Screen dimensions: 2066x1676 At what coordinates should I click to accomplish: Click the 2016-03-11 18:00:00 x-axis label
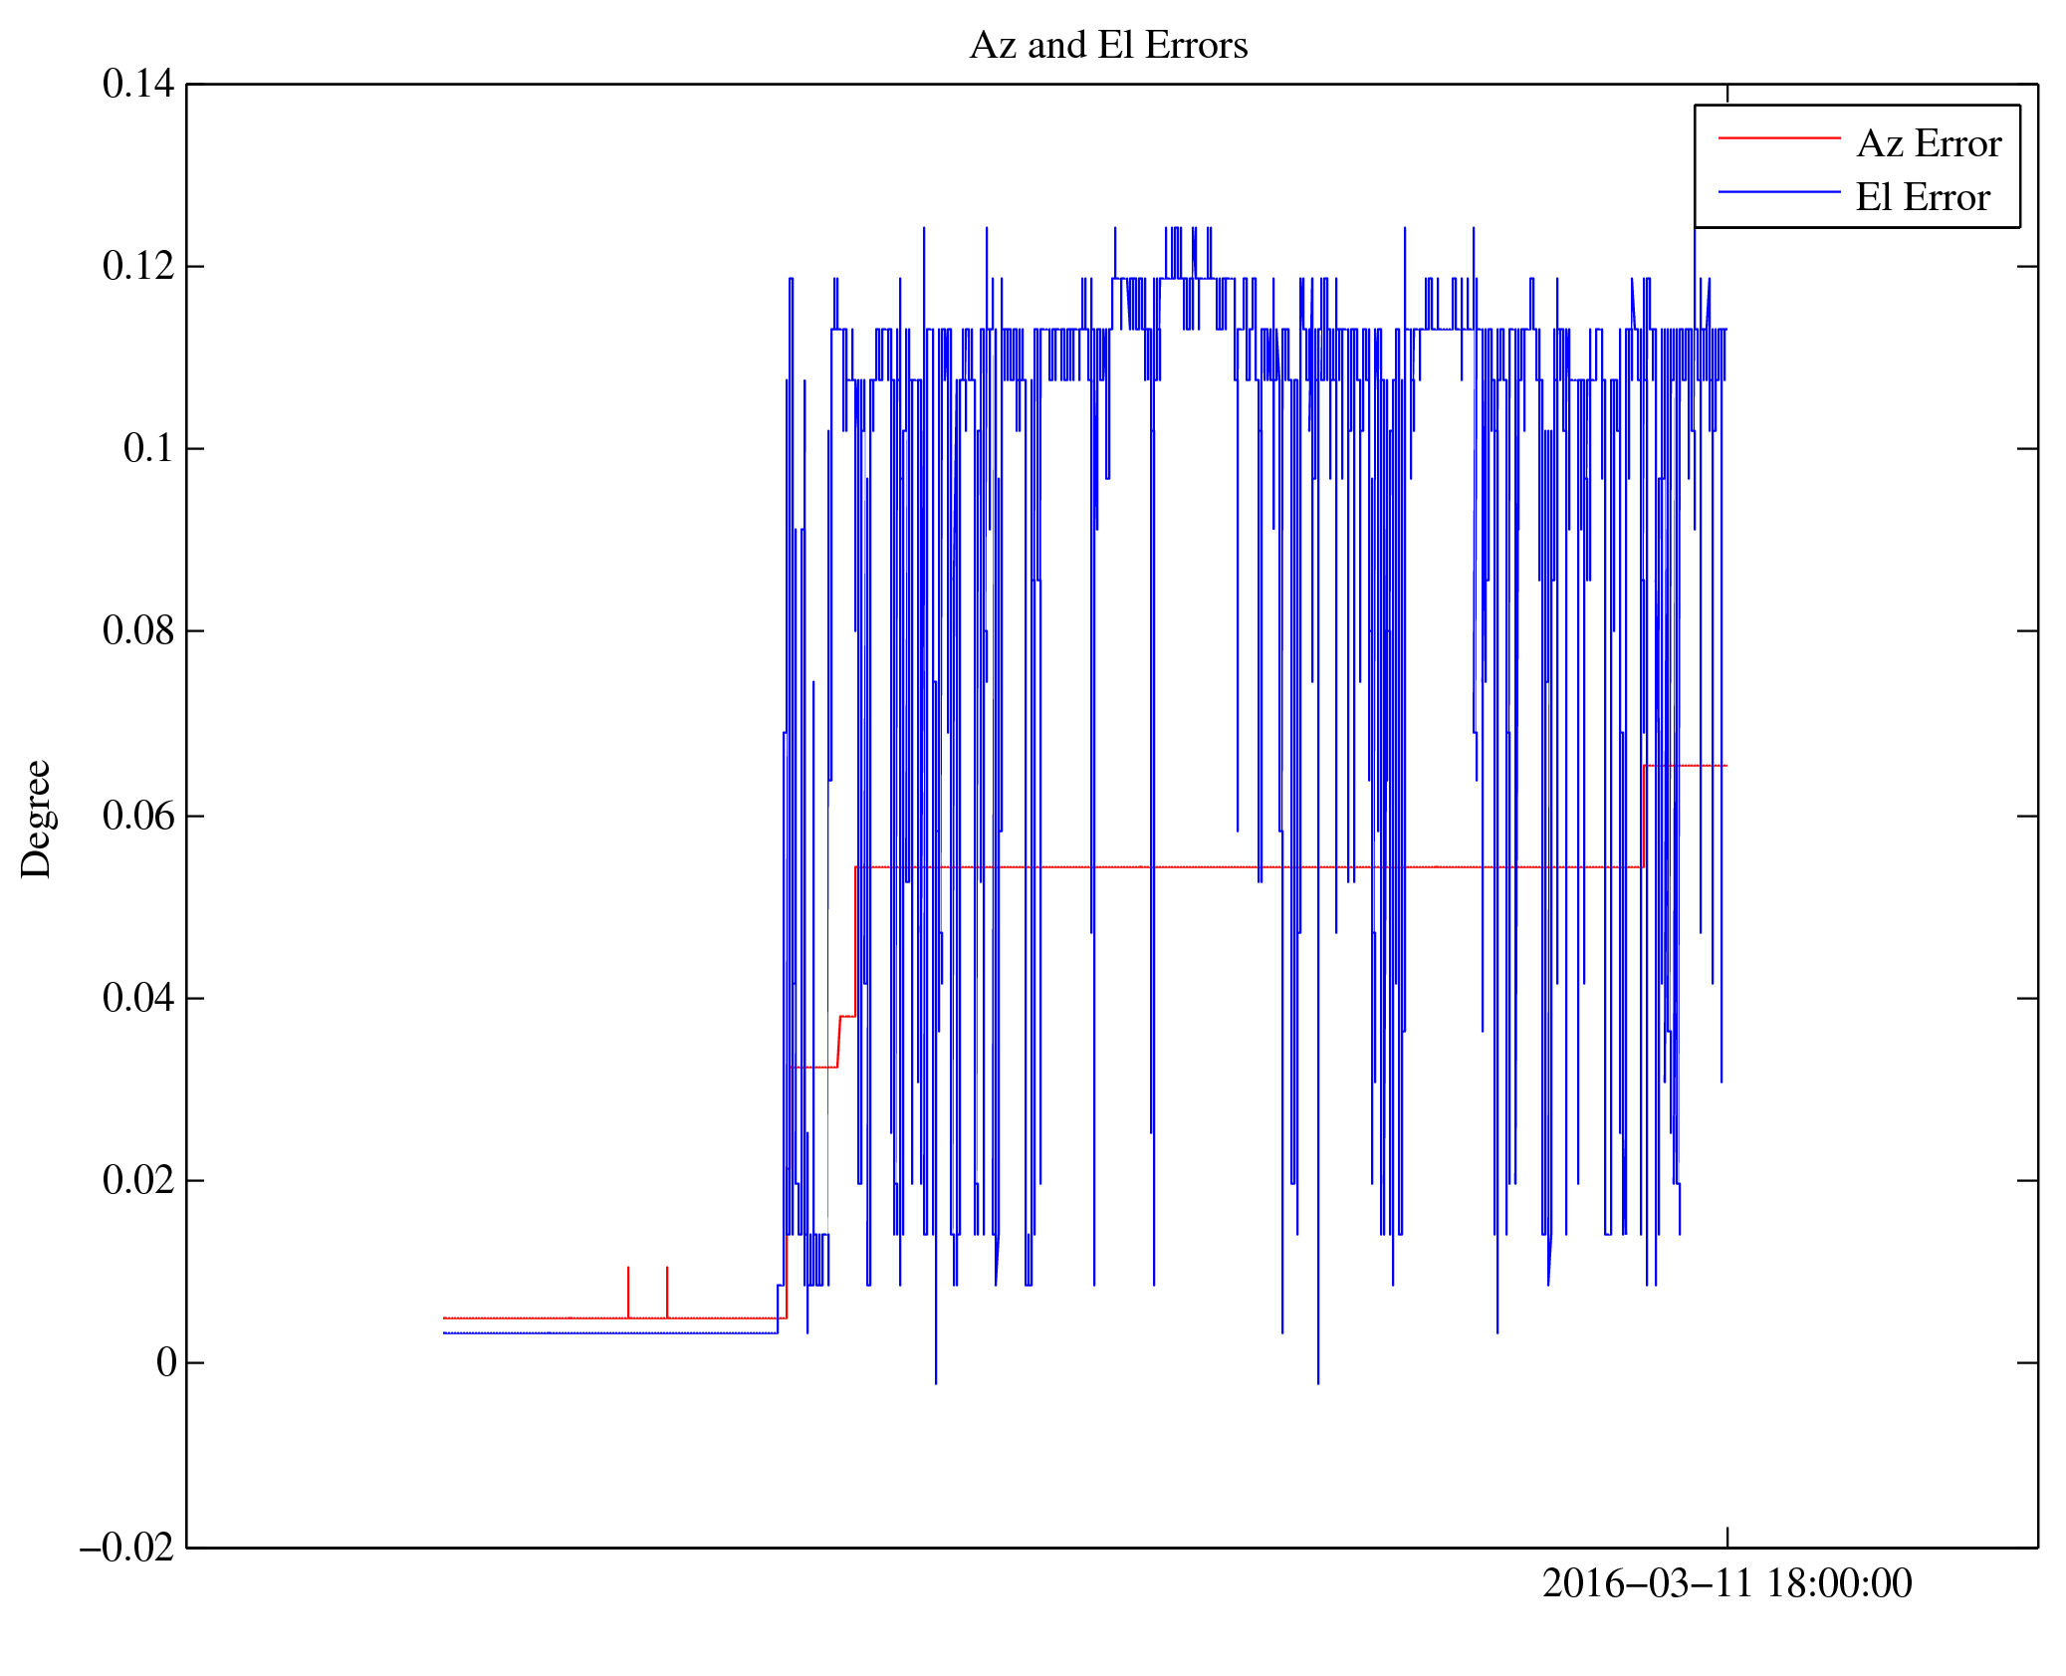[x=1726, y=1583]
